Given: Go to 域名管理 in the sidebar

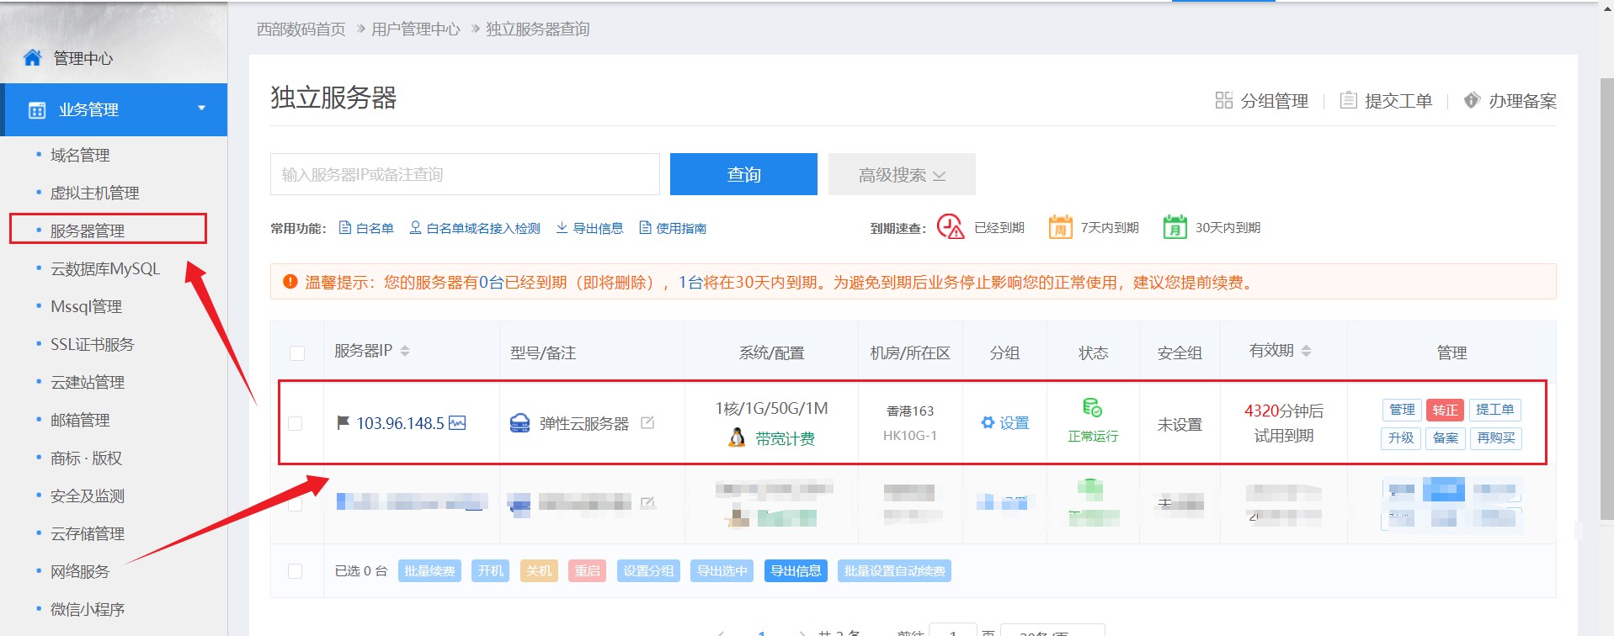Looking at the screenshot, I should [80, 155].
